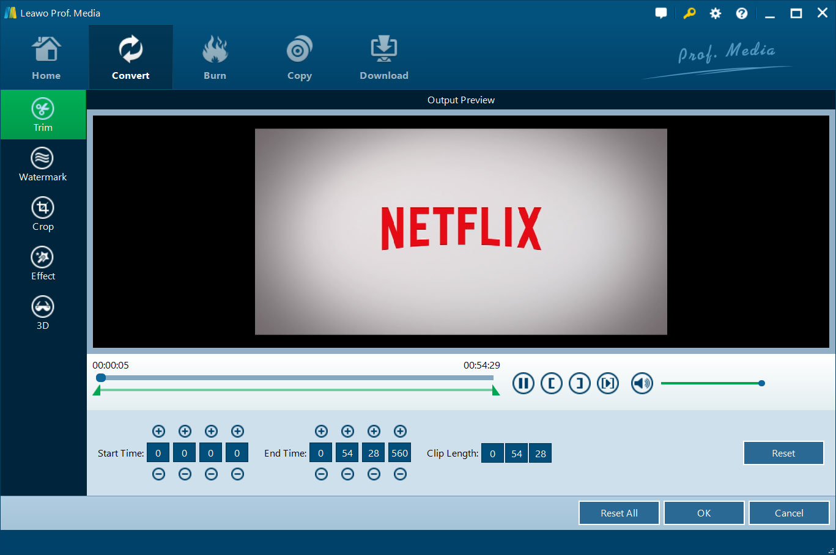The image size is (836, 555).
Task: Open the help question mark icon
Action: 741,12
